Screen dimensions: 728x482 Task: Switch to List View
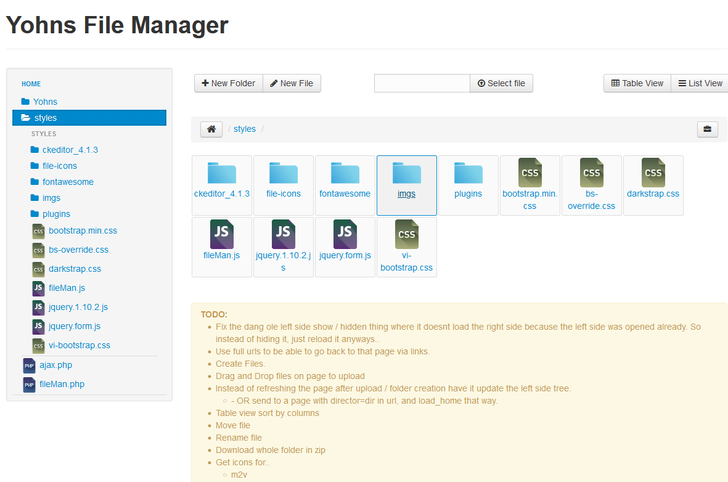click(700, 83)
